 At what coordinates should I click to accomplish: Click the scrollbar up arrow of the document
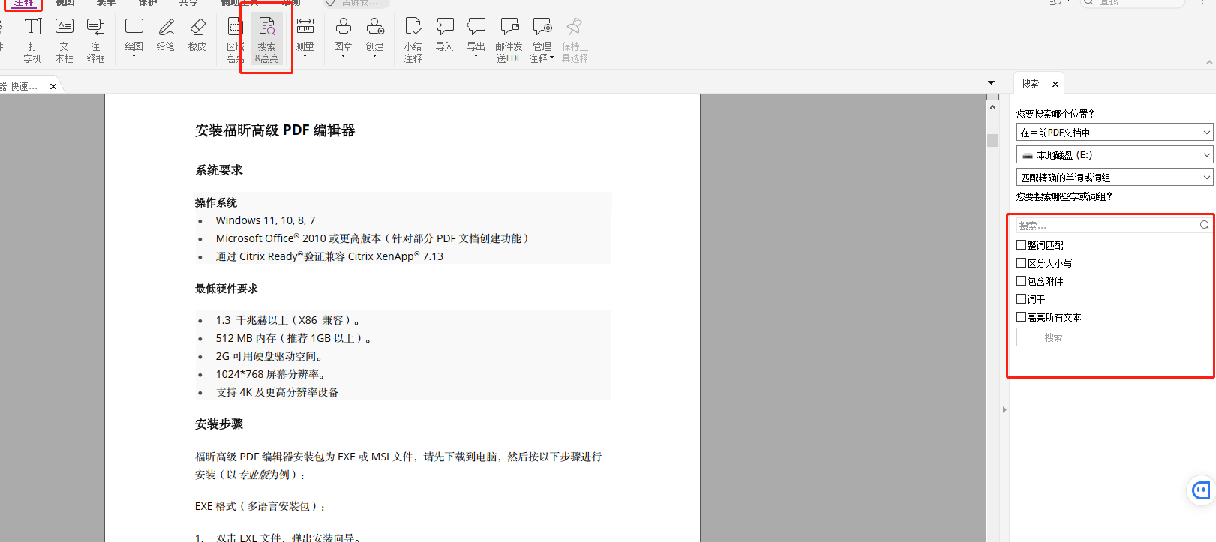click(x=992, y=108)
